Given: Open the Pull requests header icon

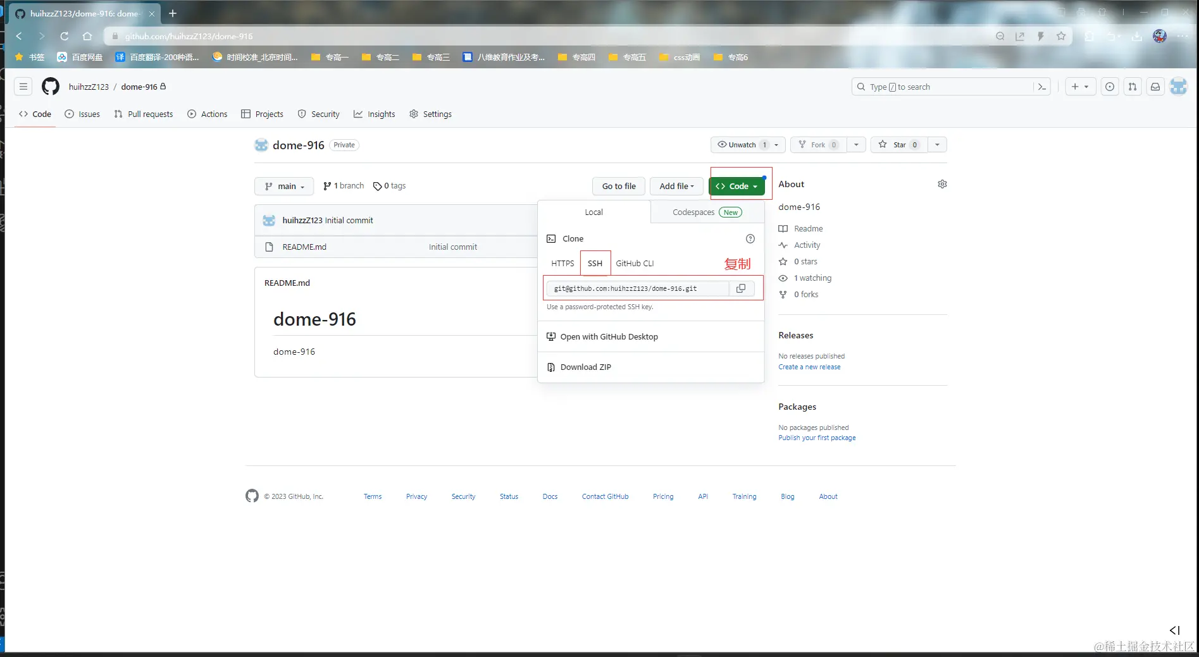Looking at the screenshot, I should pyautogui.click(x=1133, y=87).
